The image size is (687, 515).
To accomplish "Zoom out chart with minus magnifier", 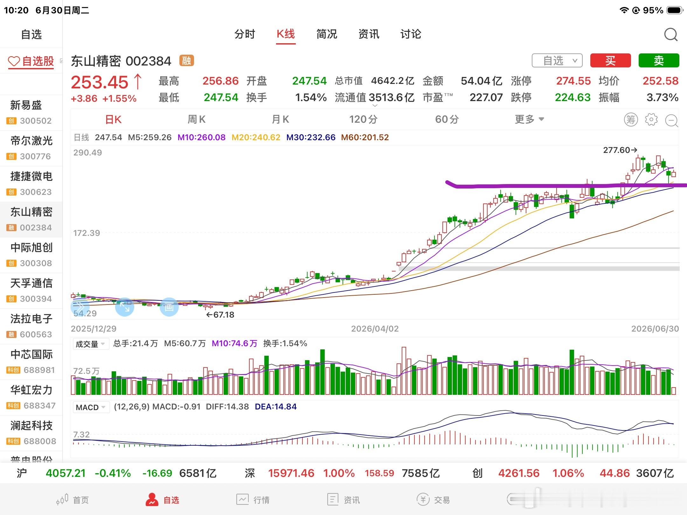I will pos(672,120).
